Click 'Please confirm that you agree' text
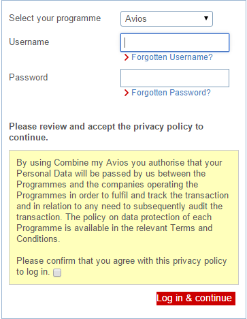Viewport: 247px width, 319px height. coord(122,266)
